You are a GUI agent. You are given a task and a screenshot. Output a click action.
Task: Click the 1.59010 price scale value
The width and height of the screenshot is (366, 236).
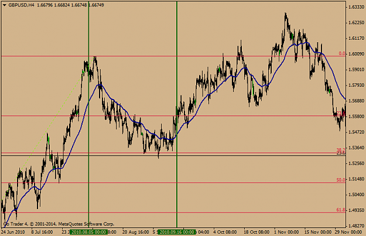[356, 69]
